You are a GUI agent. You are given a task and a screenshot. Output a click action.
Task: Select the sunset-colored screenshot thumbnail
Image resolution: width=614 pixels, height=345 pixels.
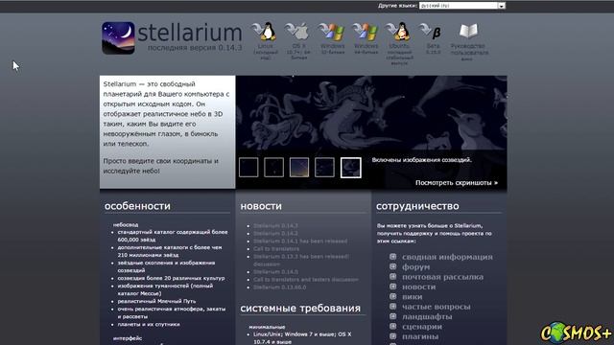click(x=299, y=168)
